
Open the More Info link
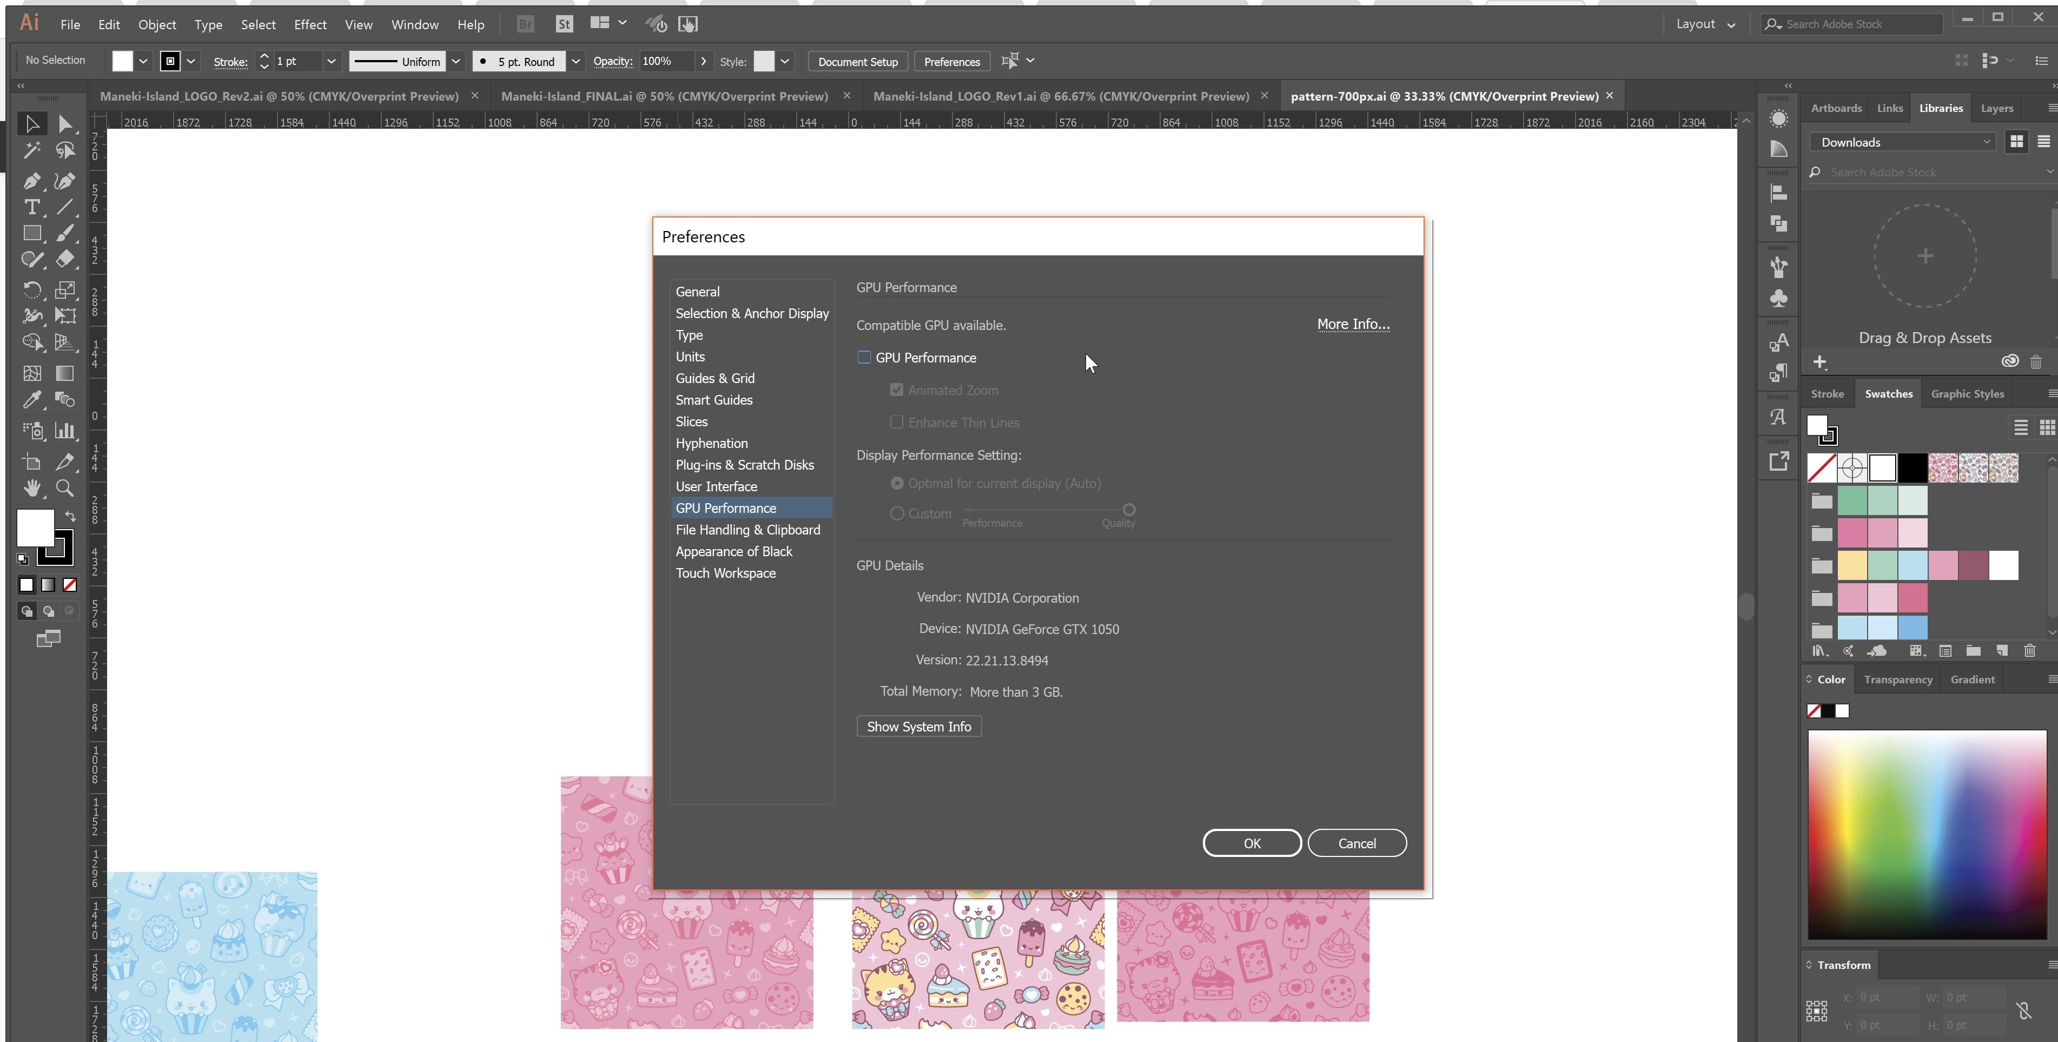[1353, 324]
